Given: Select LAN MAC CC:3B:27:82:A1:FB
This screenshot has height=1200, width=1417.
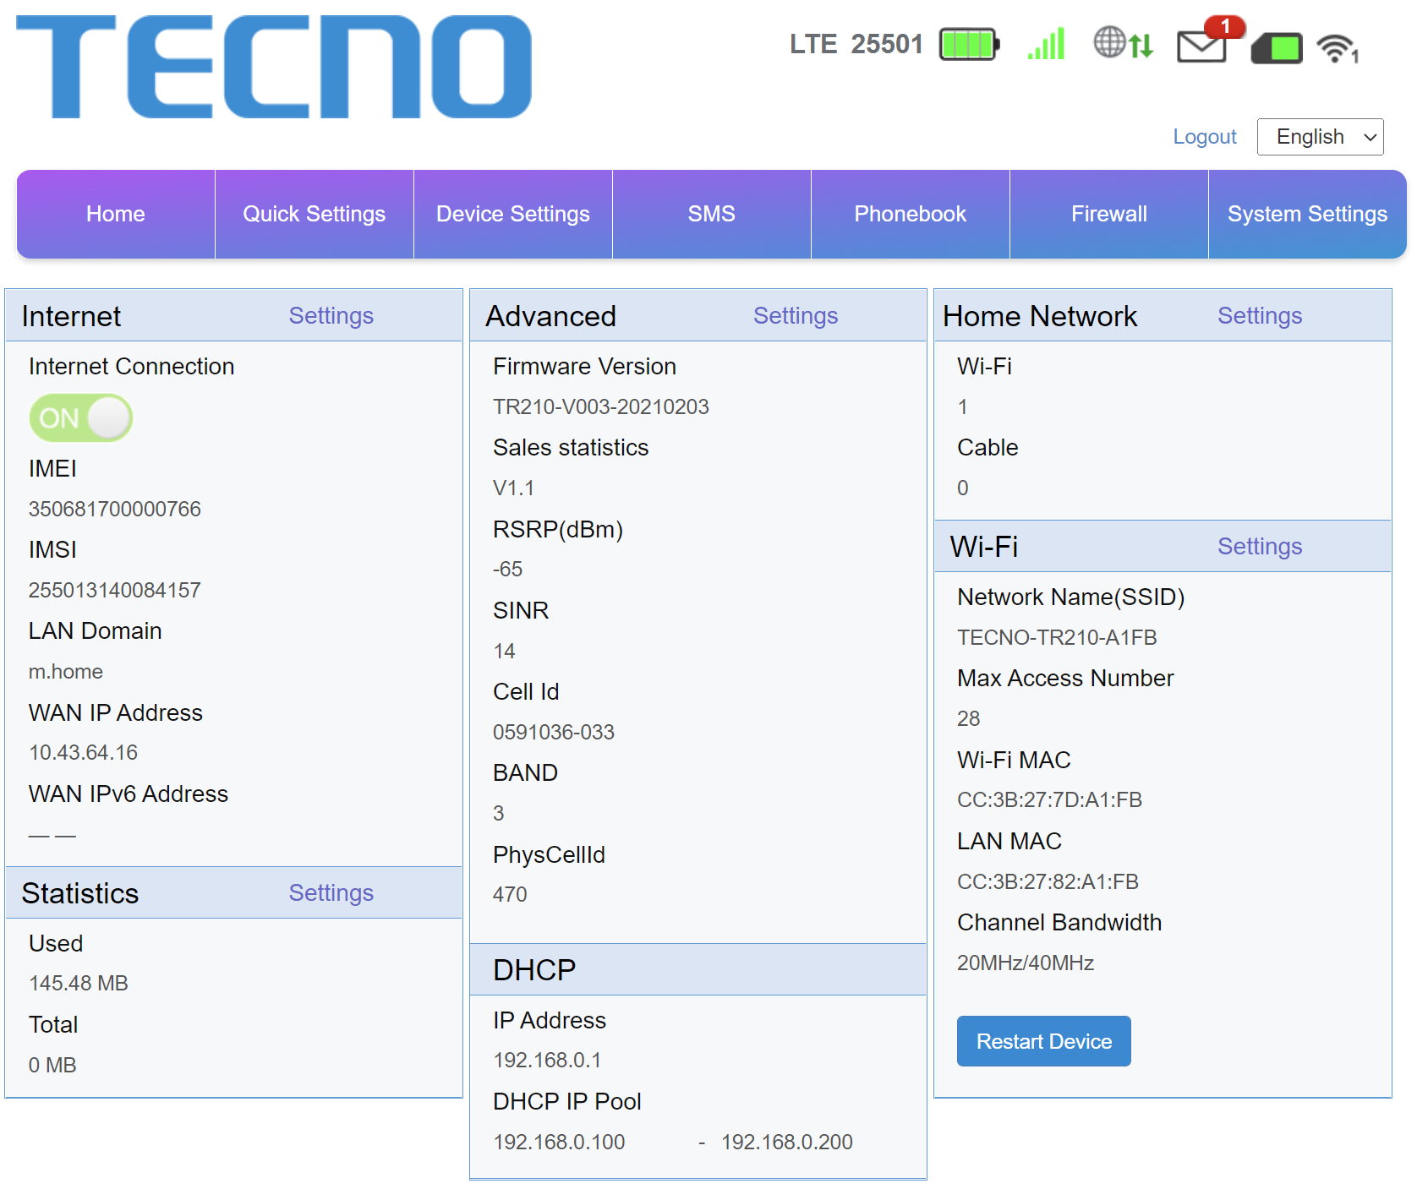Looking at the screenshot, I should (x=1048, y=882).
